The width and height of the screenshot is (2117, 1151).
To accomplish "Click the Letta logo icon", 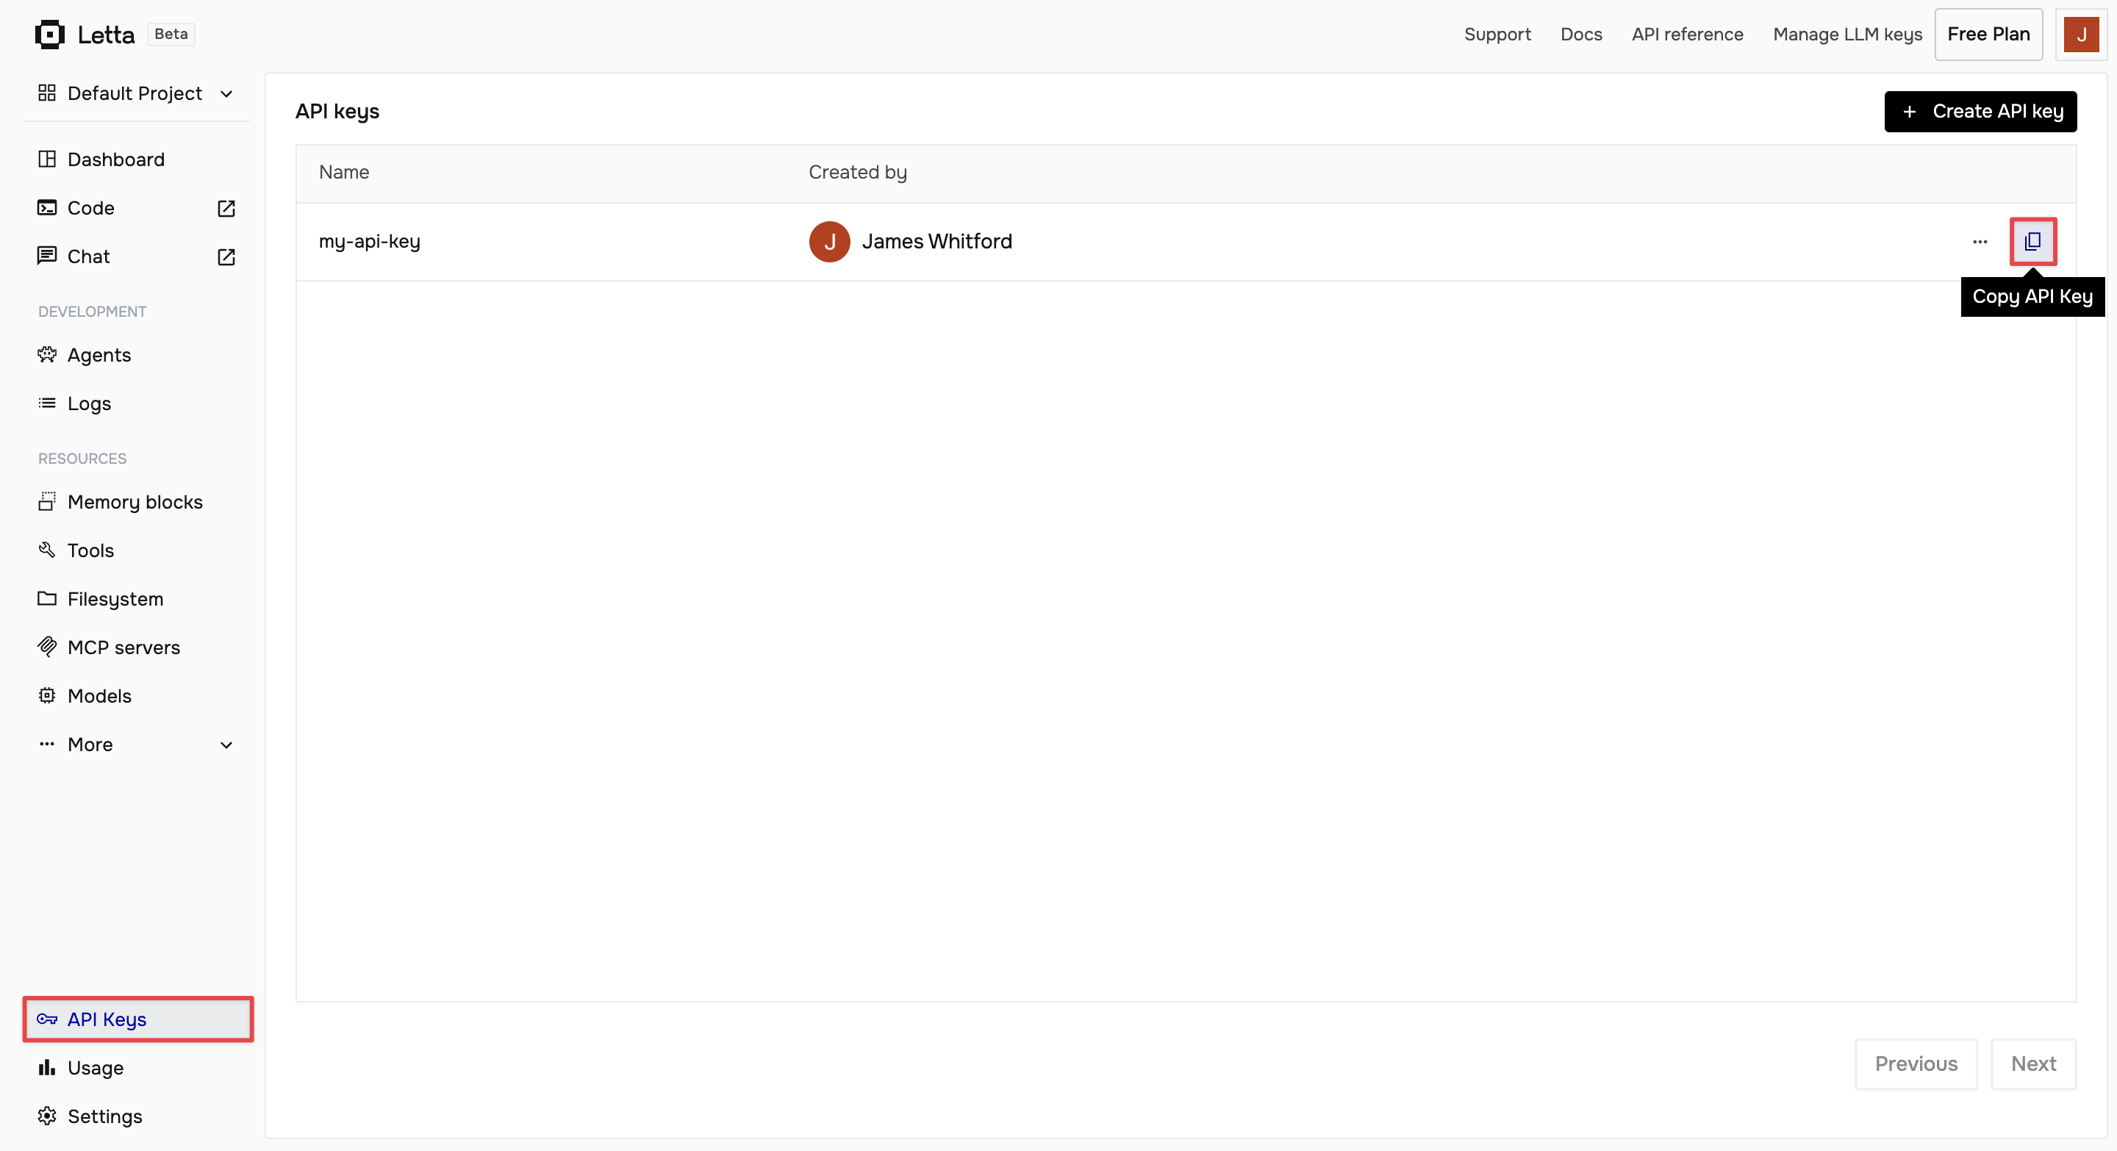I will [x=49, y=35].
